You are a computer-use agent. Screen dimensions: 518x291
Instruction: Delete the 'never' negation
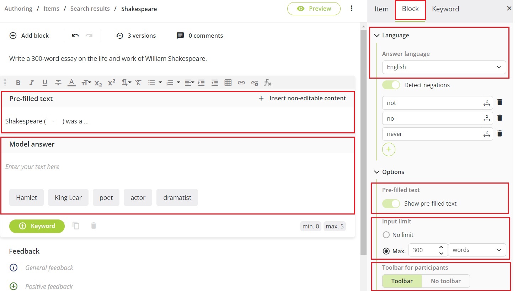pos(500,133)
